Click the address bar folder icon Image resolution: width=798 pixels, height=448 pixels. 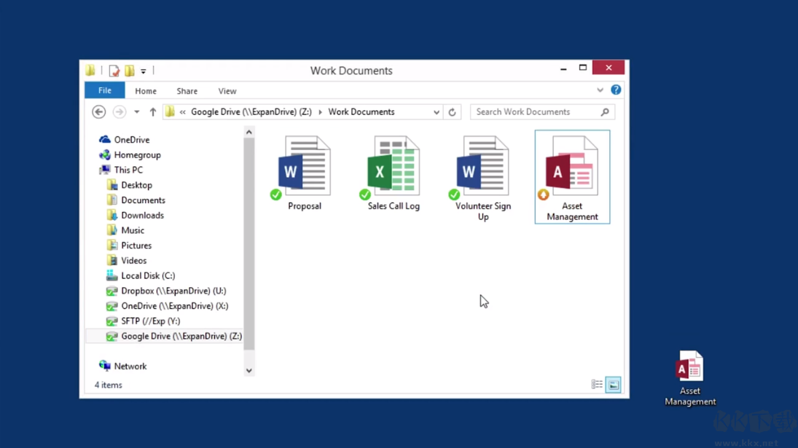171,112
